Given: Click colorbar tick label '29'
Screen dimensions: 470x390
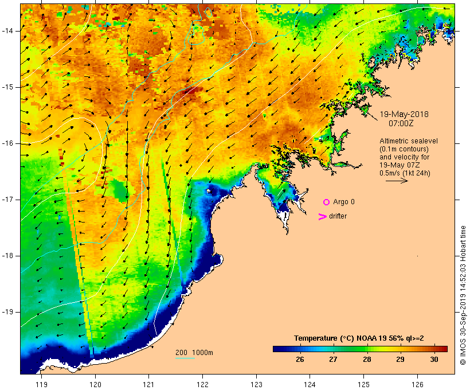Looking at the screenshot, I should coord(401,360).
